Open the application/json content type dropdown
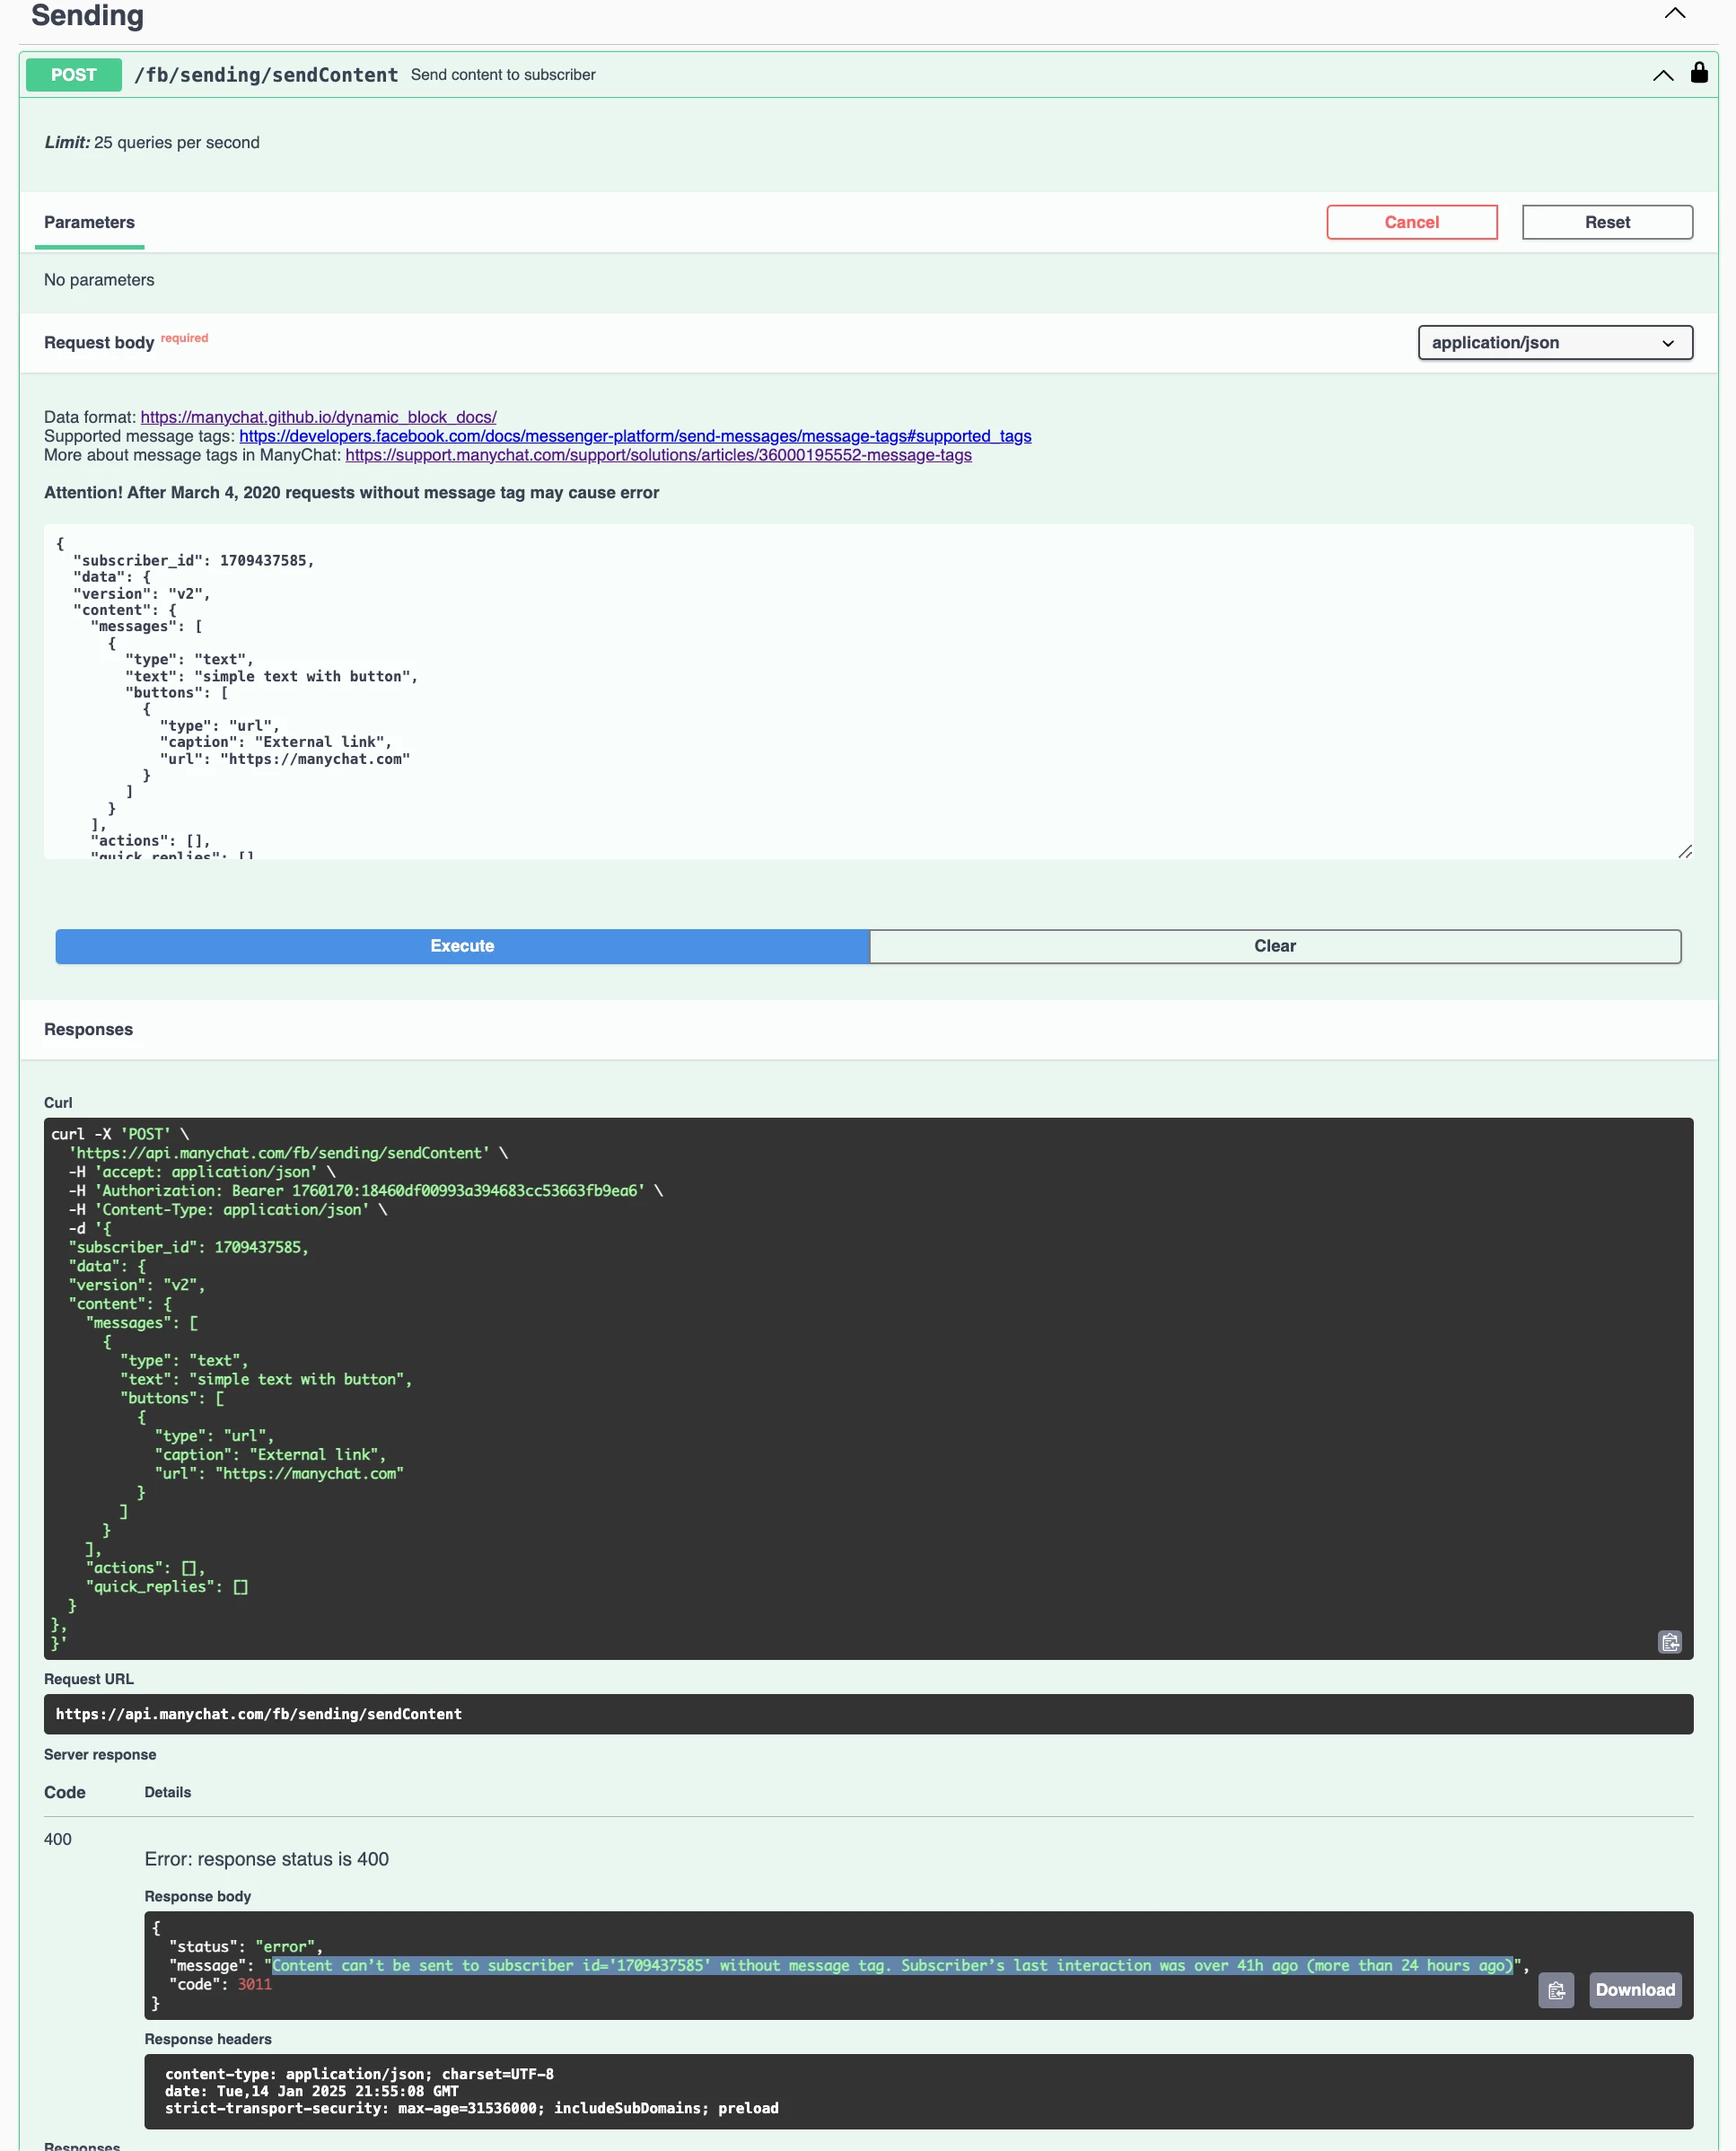This screenshot has width=1736, height=2151. [1554, 342]
